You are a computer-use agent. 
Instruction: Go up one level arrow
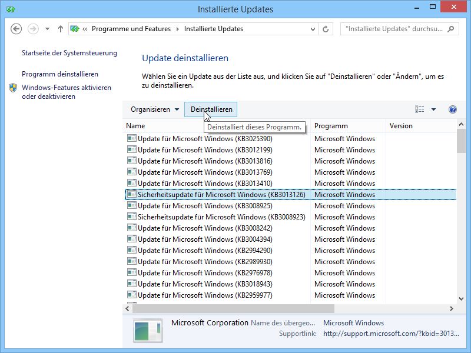(x=61, y=29)
